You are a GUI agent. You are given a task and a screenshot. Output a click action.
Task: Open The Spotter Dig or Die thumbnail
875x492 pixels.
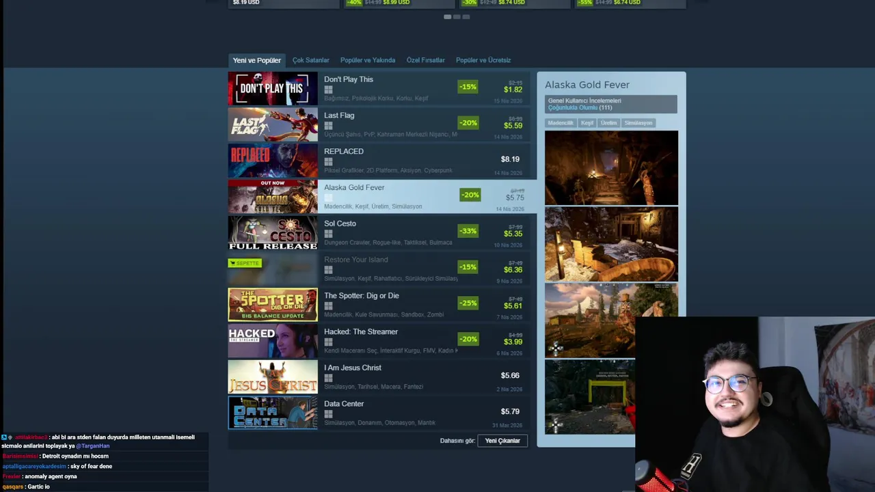point(273,305)
